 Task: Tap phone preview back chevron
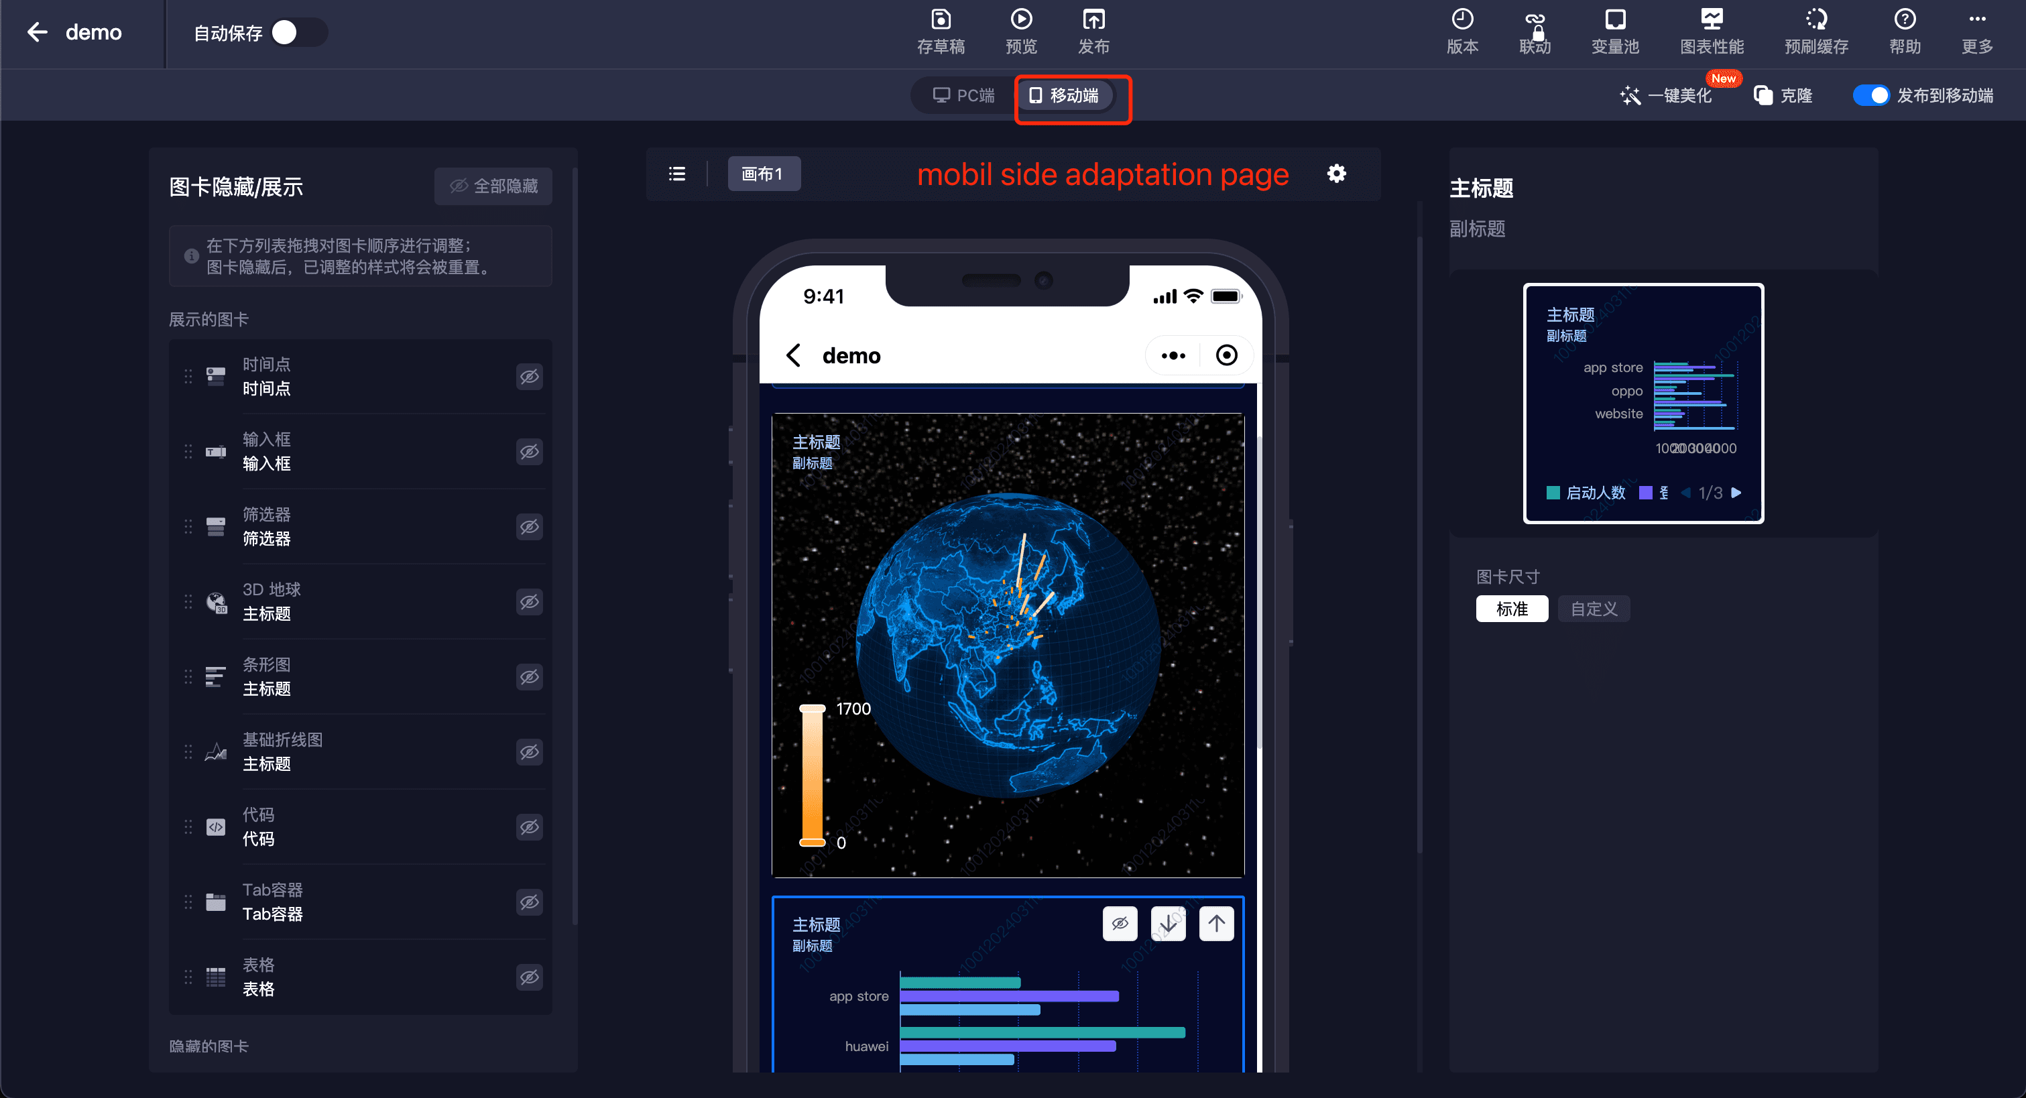click(x=794, y=355)
